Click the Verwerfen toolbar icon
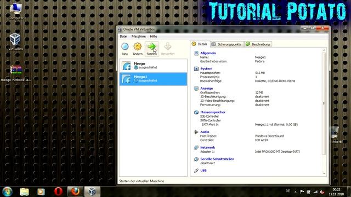This screenshot has width=351, height=197. point(168,49)
